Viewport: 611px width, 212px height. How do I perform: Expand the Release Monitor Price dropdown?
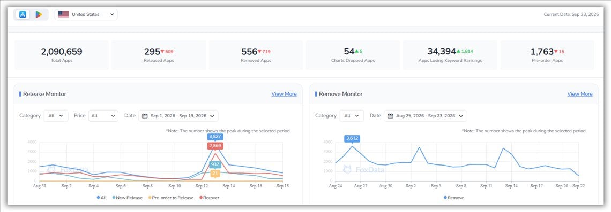point(103,116)
